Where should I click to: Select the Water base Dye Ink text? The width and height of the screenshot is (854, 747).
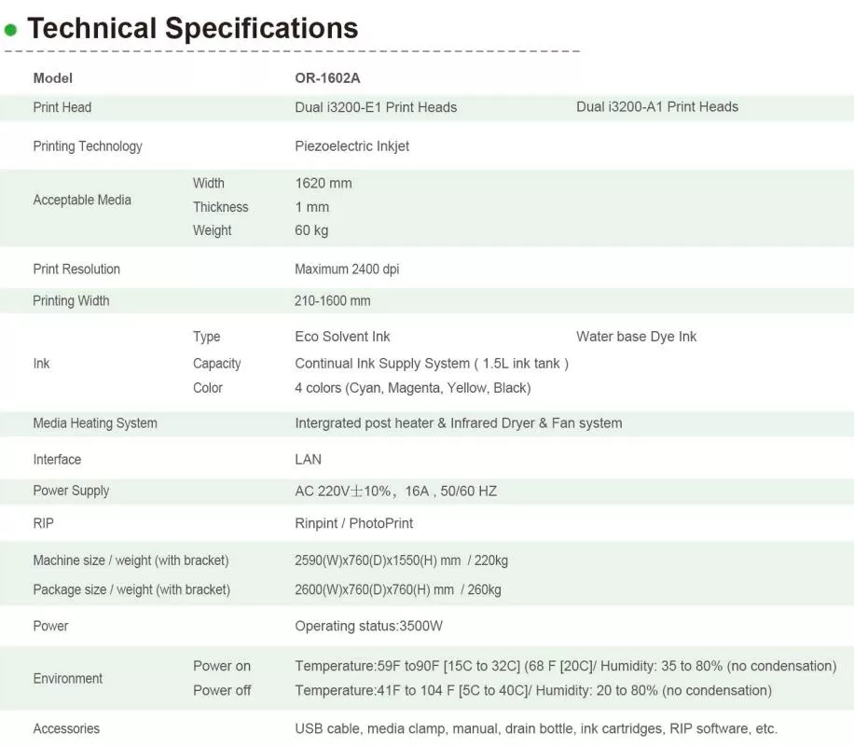click(636, 337)
